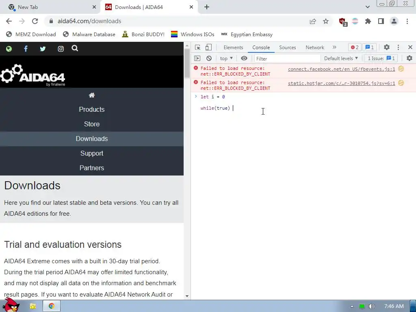The image size is (416, 312).
Task: Open the tab search dropdown arrow
Action: click(x=367, y=7)
